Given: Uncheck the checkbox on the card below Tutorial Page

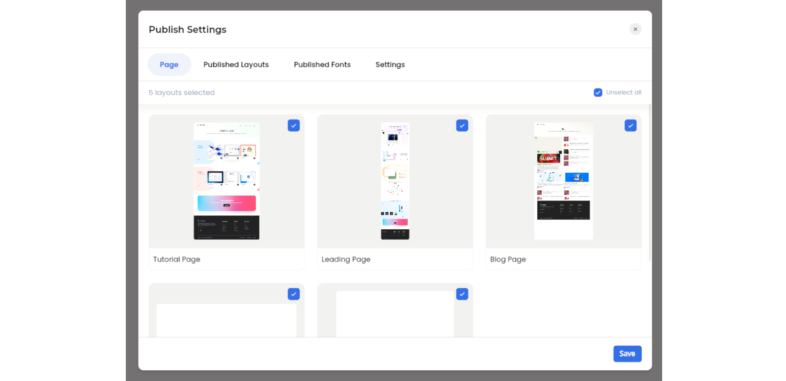Looking at the screenshot, I should coord(294,294).
